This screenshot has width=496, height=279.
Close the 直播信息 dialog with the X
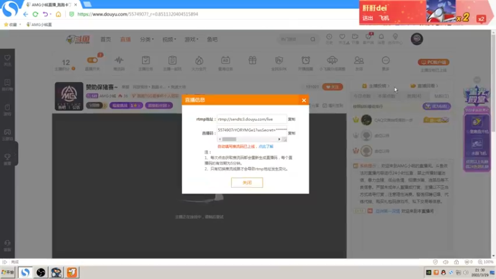click(x=304, y=100)
